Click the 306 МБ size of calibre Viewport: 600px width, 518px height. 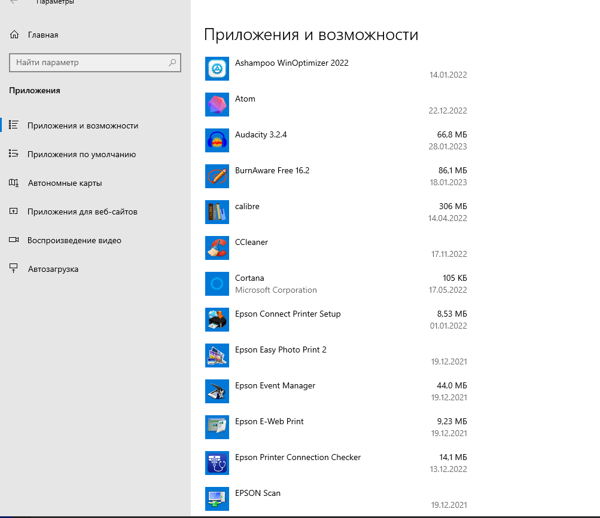point(453,207)
